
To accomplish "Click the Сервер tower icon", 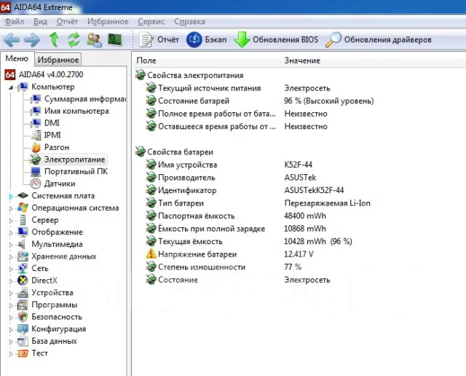I will click(23, 220).
